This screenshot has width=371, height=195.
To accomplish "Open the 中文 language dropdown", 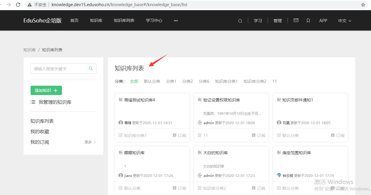I will tap(345, 21).
